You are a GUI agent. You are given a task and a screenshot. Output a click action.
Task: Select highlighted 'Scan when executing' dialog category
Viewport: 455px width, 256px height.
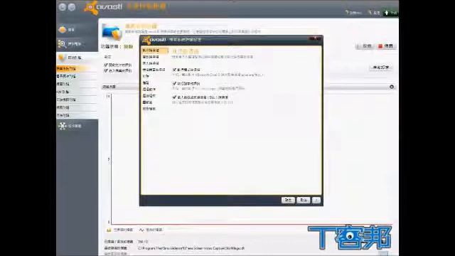pos(155,50)
